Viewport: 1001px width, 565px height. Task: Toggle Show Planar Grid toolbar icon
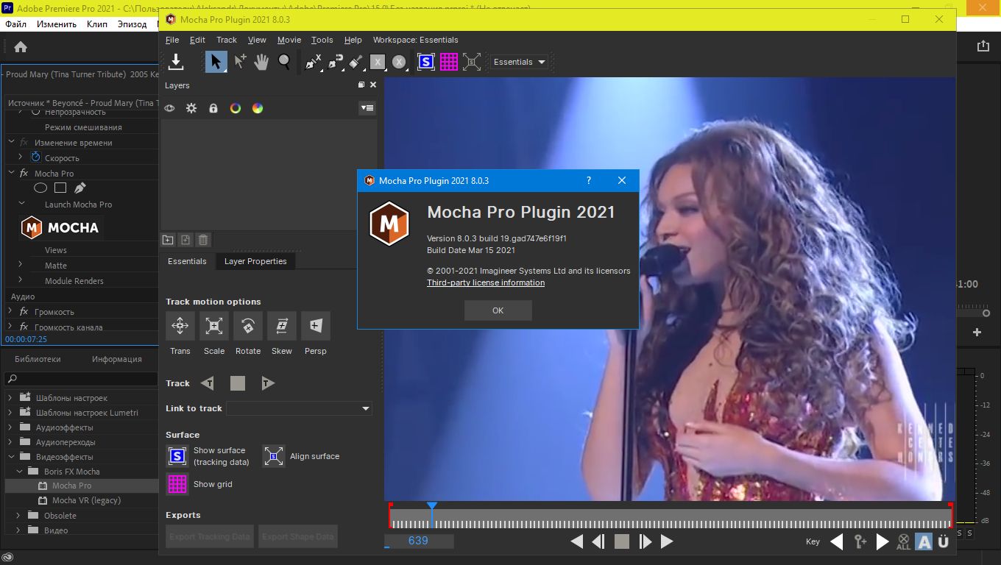[449, 62]
